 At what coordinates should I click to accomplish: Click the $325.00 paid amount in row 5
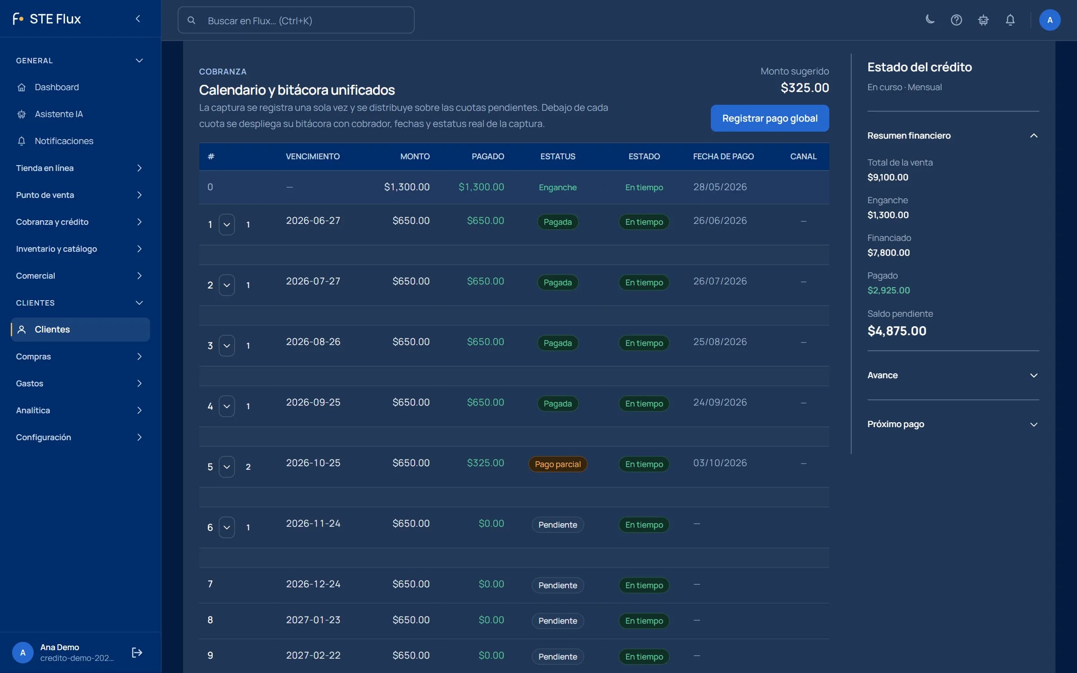point(486,463)
